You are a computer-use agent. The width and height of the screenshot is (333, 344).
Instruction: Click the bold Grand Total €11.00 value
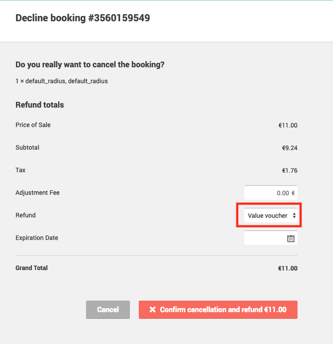pos(287,268)
